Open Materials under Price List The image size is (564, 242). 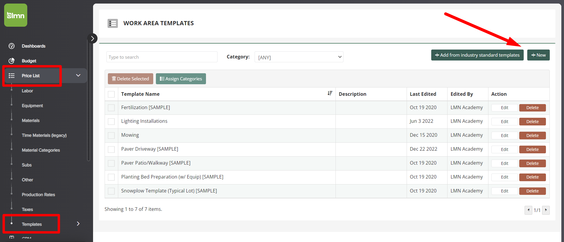coord(31,120)
